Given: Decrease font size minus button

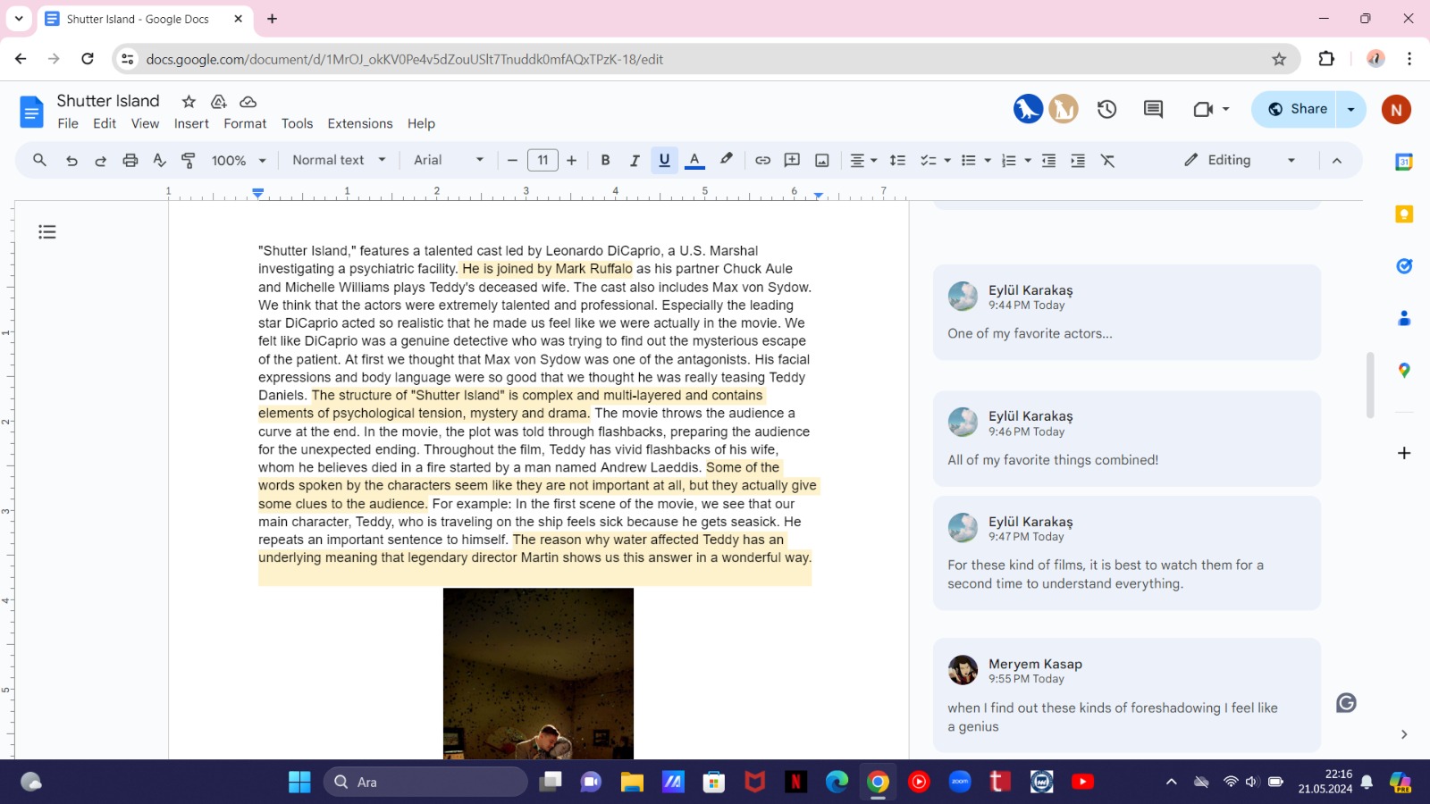Looking at the screenshot, I should pyautogui.click(x=512, y=161).
